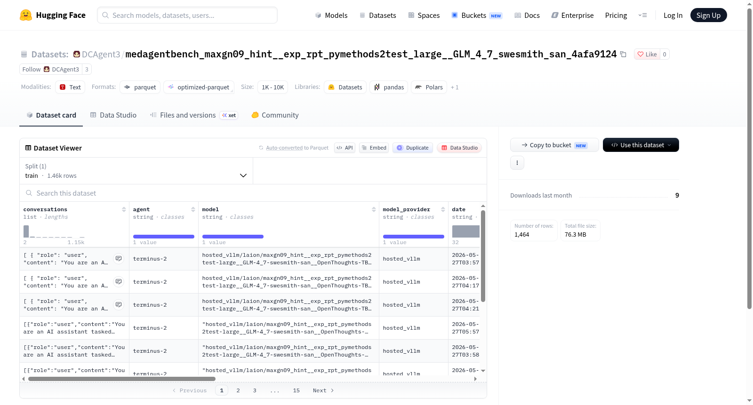Click the Sign Up button
Viewport: 753px width, 405px height.
(708, 15)
